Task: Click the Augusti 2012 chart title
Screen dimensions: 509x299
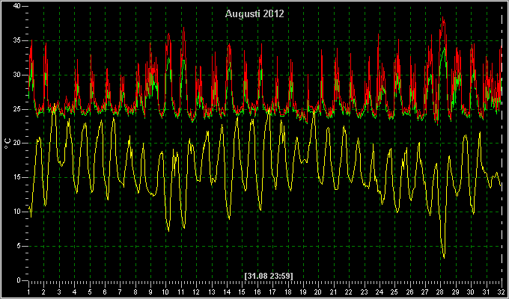Action: [254, 14]
